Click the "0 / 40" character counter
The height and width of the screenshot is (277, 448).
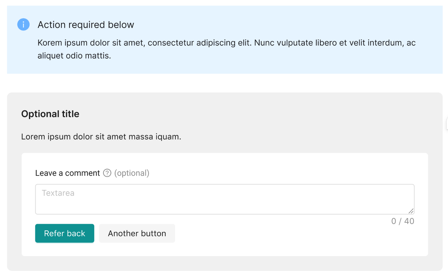click(x=402, y=221)
